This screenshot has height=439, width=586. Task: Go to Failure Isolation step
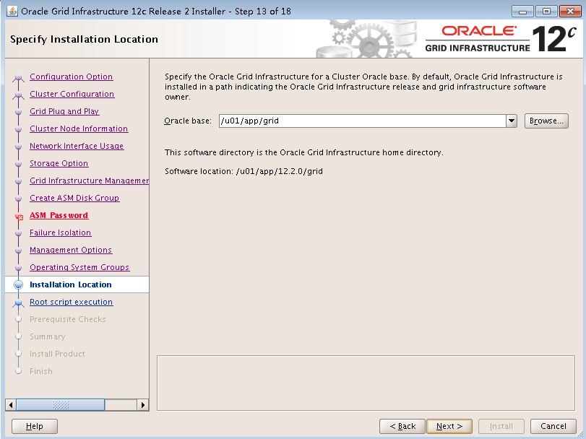[60, 232]
